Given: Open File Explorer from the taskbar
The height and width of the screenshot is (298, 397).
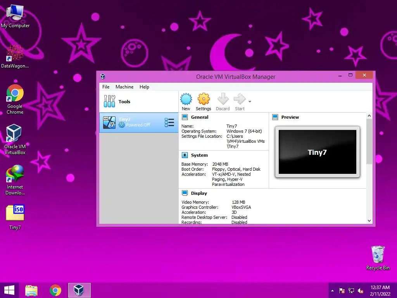Looking at the screenshot, I should point(31,290).
